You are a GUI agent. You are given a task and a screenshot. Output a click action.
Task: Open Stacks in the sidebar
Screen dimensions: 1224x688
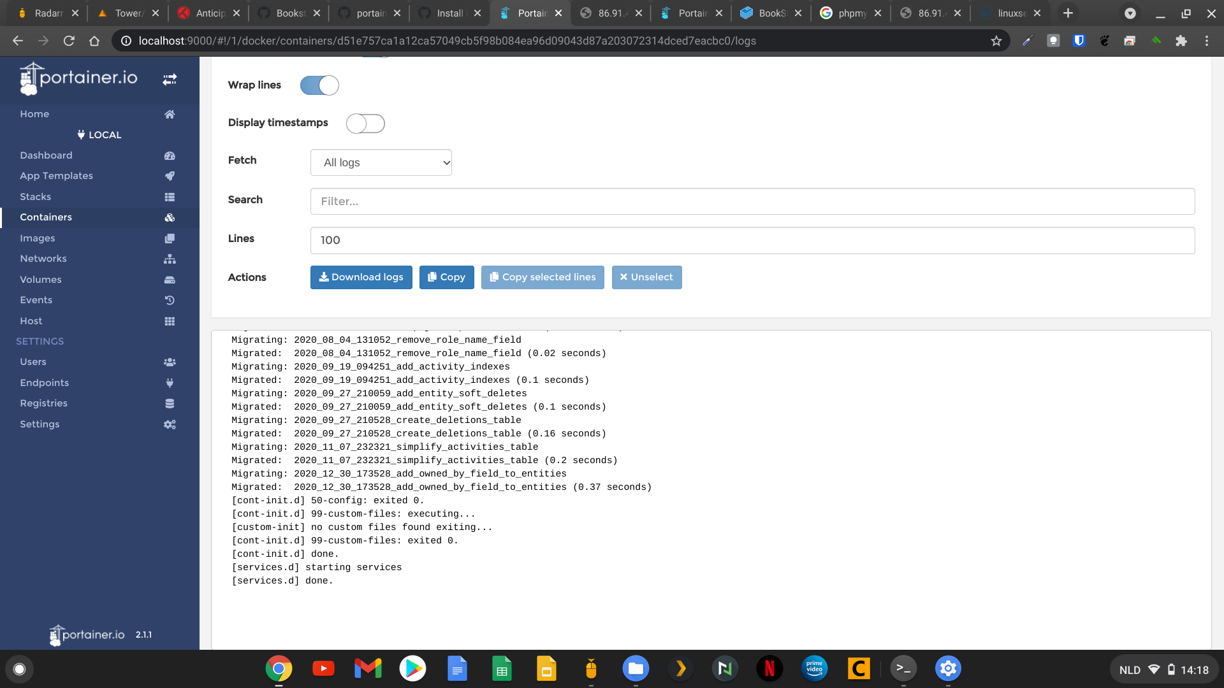(35, 197)
